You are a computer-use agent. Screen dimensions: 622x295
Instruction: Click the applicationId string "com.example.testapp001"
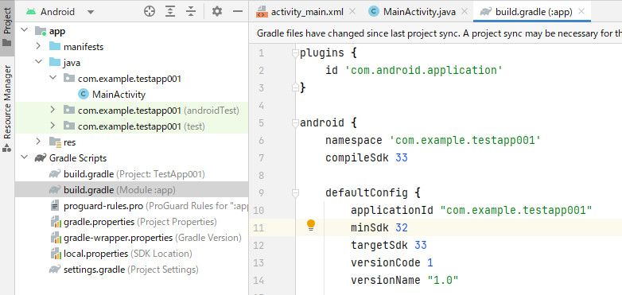(516, 210)
